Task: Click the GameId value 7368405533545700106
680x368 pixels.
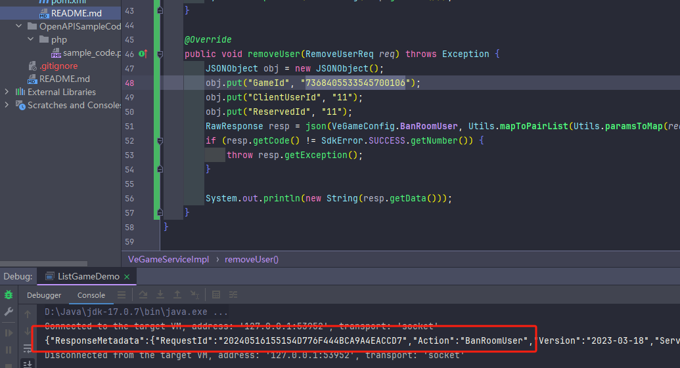Action: (x=355, y=83)
